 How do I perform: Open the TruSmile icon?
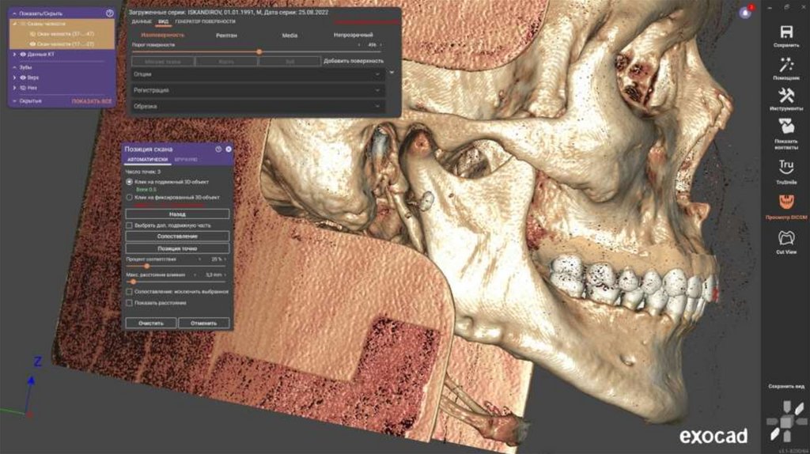(x=786, y=167)
